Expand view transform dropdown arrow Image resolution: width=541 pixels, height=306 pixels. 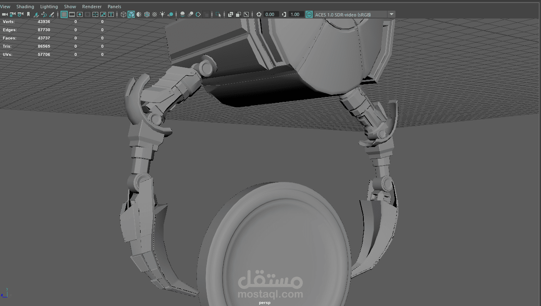391,14
